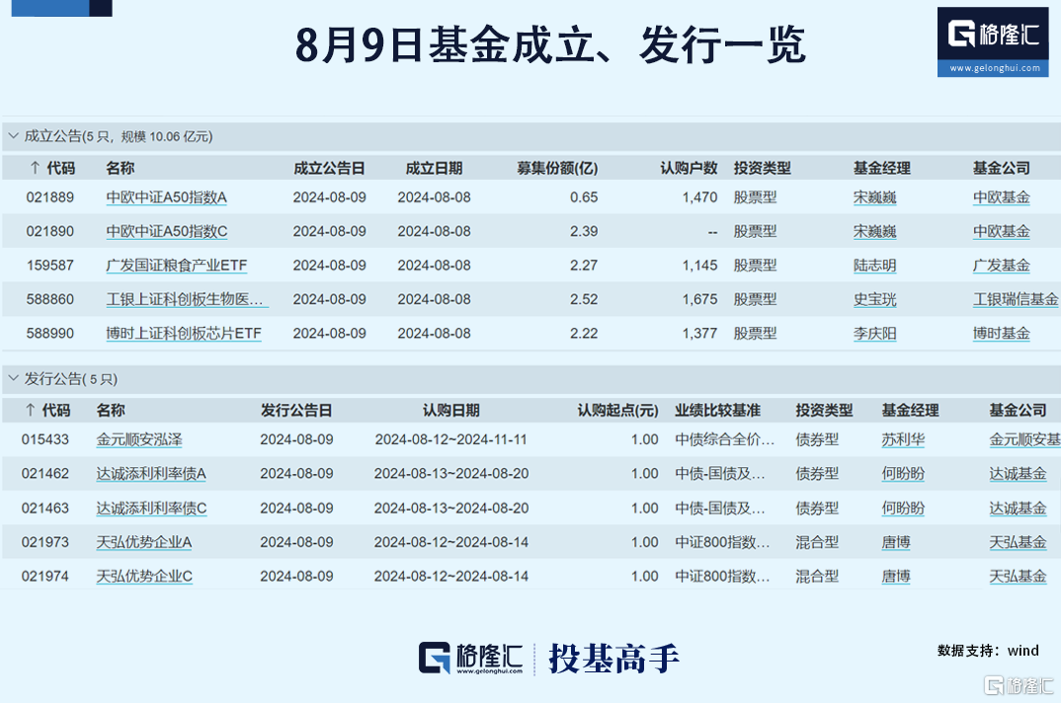
Task: Select 认购户数 value 1,377
Action: [699, 333]
